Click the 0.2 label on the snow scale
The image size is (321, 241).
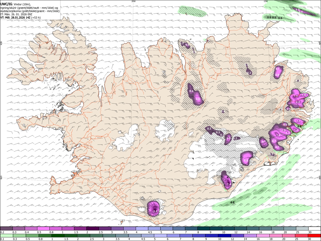(x=2, y=232)
